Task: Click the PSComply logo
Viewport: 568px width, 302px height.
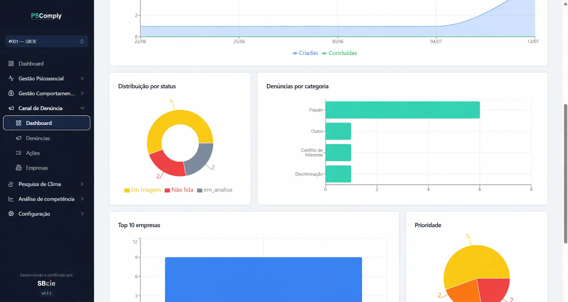Action: coord(47,16)
